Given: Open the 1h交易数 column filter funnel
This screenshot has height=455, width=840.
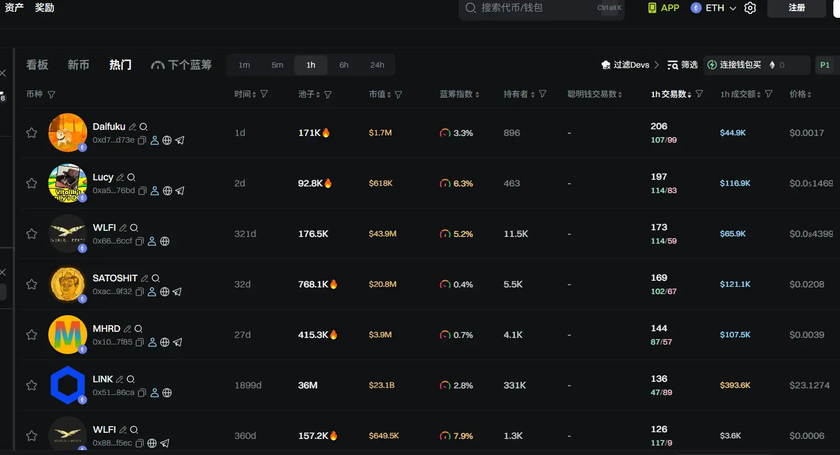Looking at the screenshot, I should click(x=700, y=94).
